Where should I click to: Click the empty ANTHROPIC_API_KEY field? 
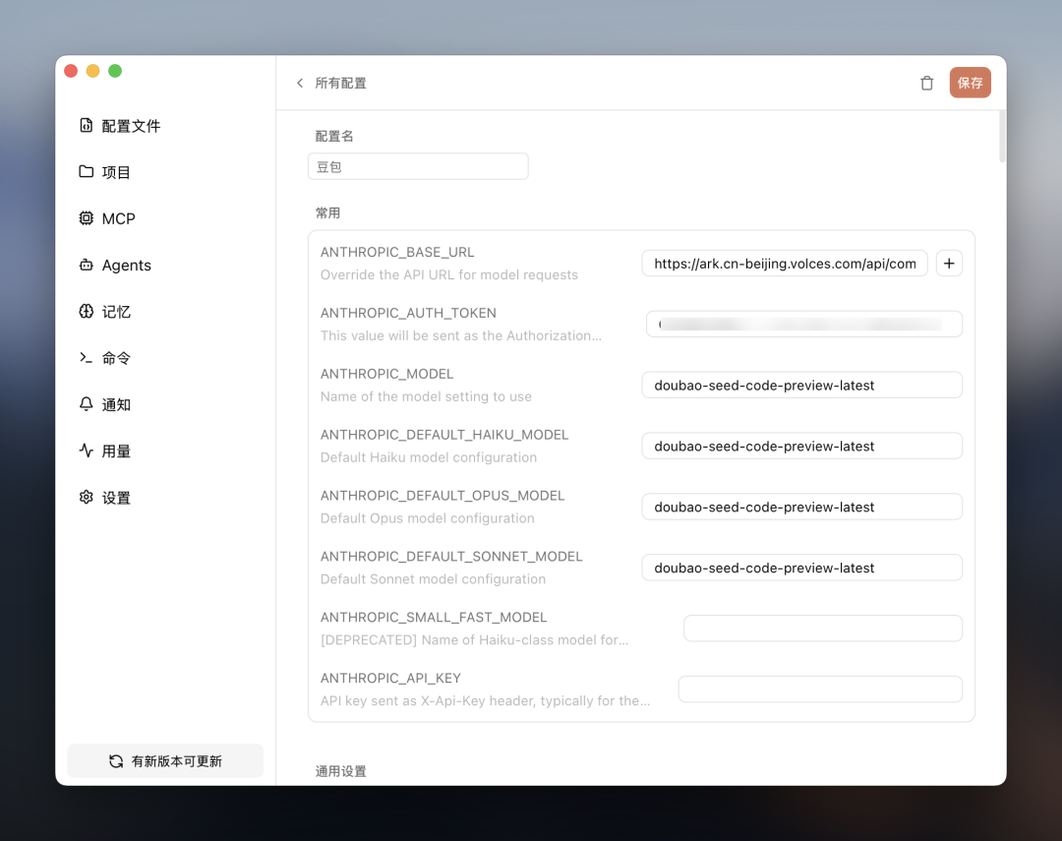point(820,690)
